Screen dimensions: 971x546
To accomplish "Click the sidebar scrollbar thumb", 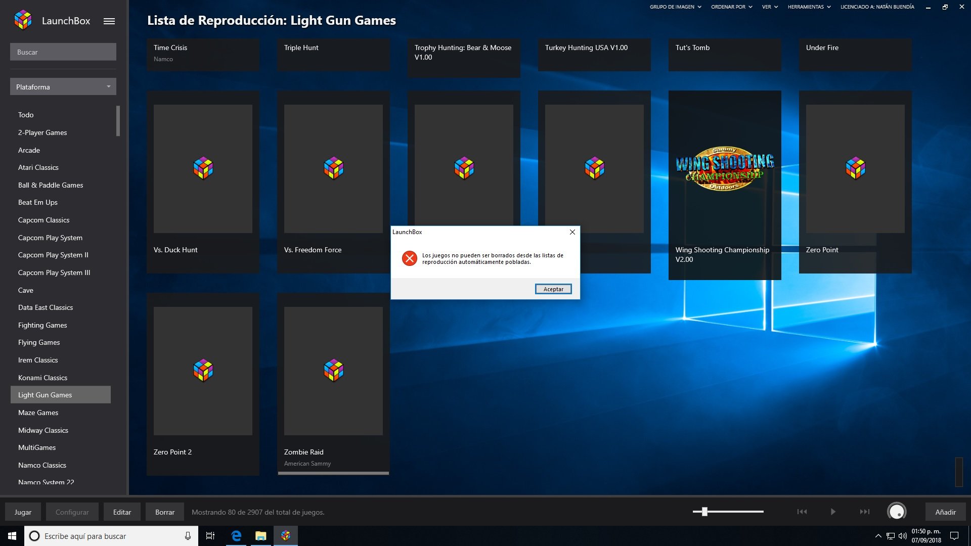I will point(118,121).
